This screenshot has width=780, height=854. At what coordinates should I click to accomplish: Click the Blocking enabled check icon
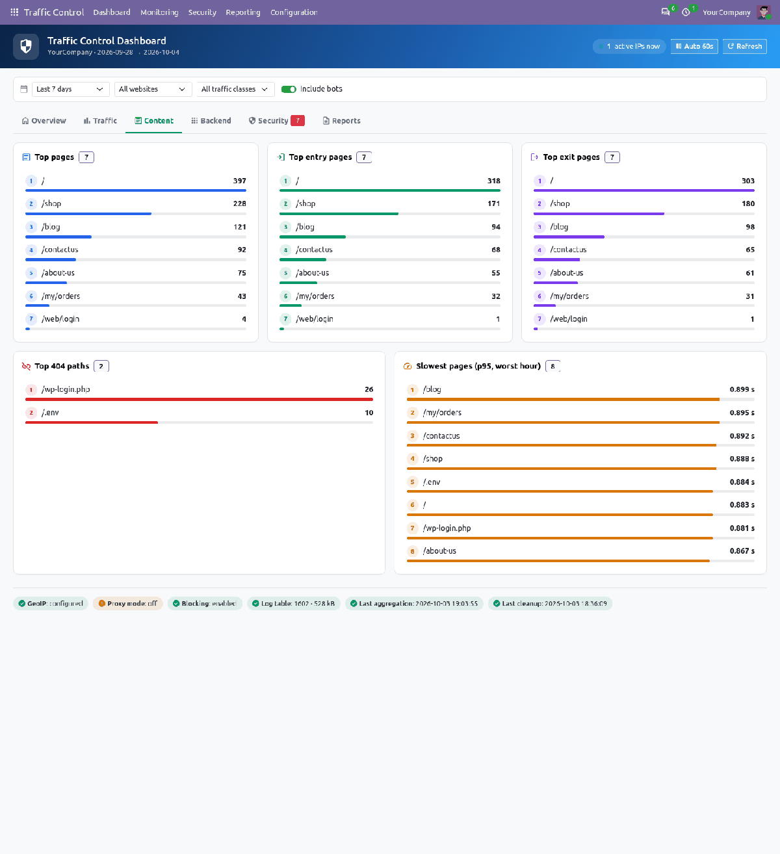176,604
